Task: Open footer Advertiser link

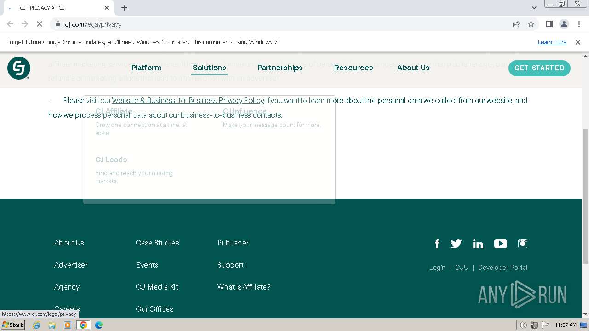Action: [x=71, y=265]
